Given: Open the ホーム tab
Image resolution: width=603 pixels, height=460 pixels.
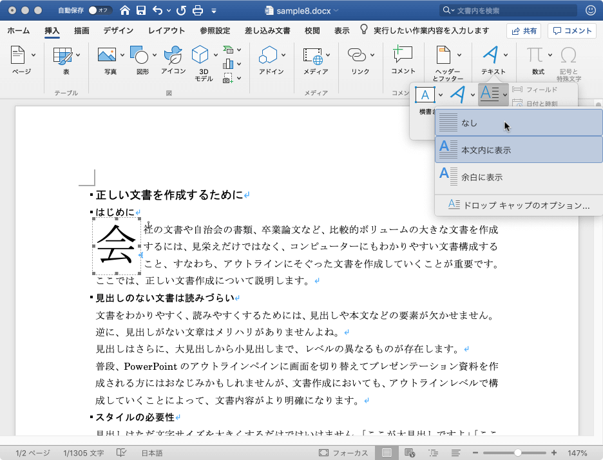Looking at the screenshot, I should point(19,31).
